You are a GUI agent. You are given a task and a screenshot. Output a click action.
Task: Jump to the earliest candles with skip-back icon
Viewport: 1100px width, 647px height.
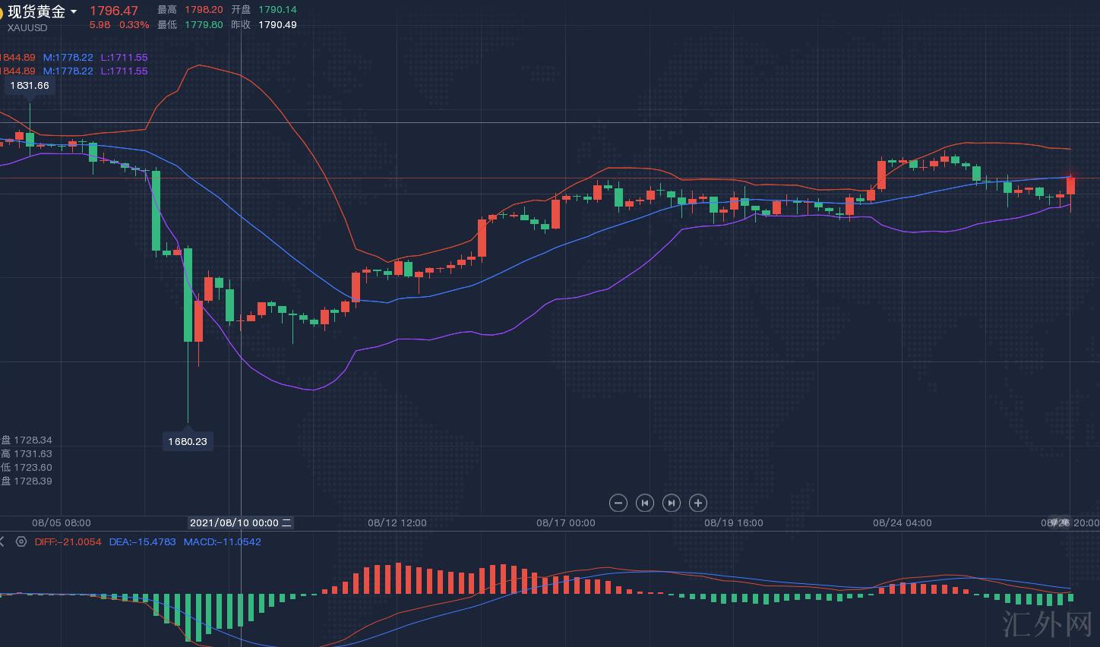[x=645, y=503]
